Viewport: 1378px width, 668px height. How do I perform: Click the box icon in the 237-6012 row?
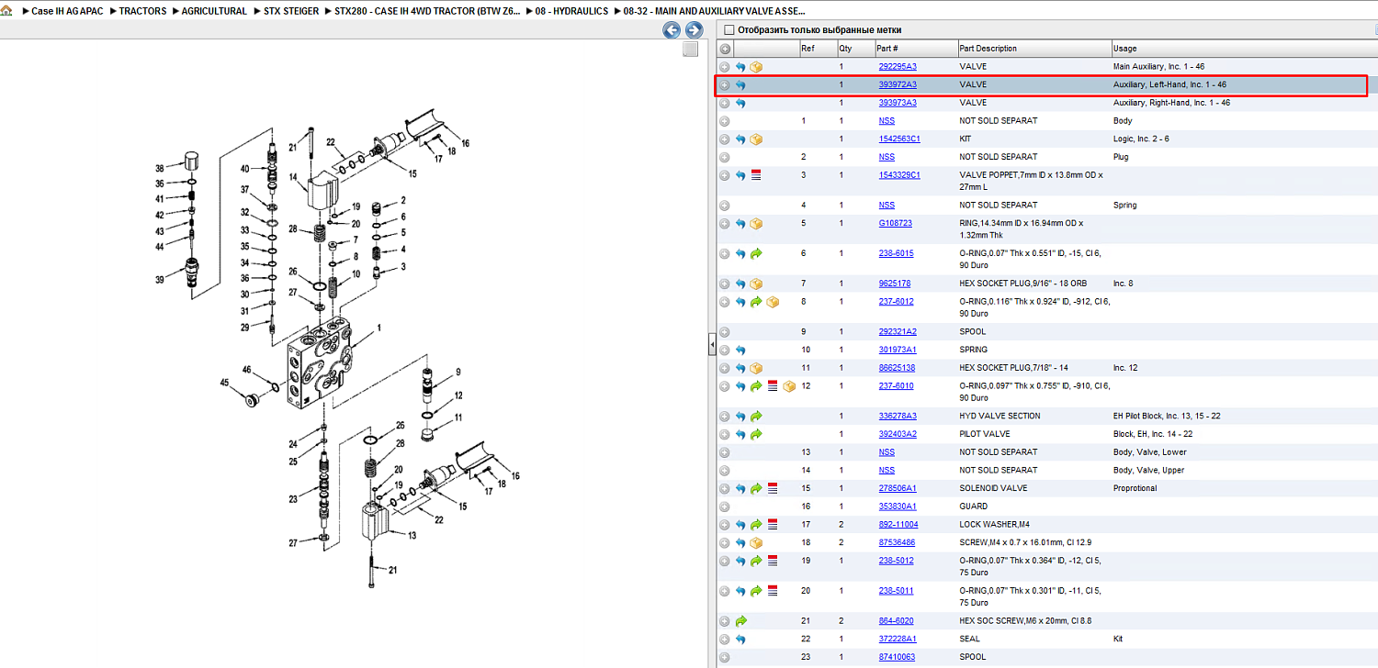point(773,302)
